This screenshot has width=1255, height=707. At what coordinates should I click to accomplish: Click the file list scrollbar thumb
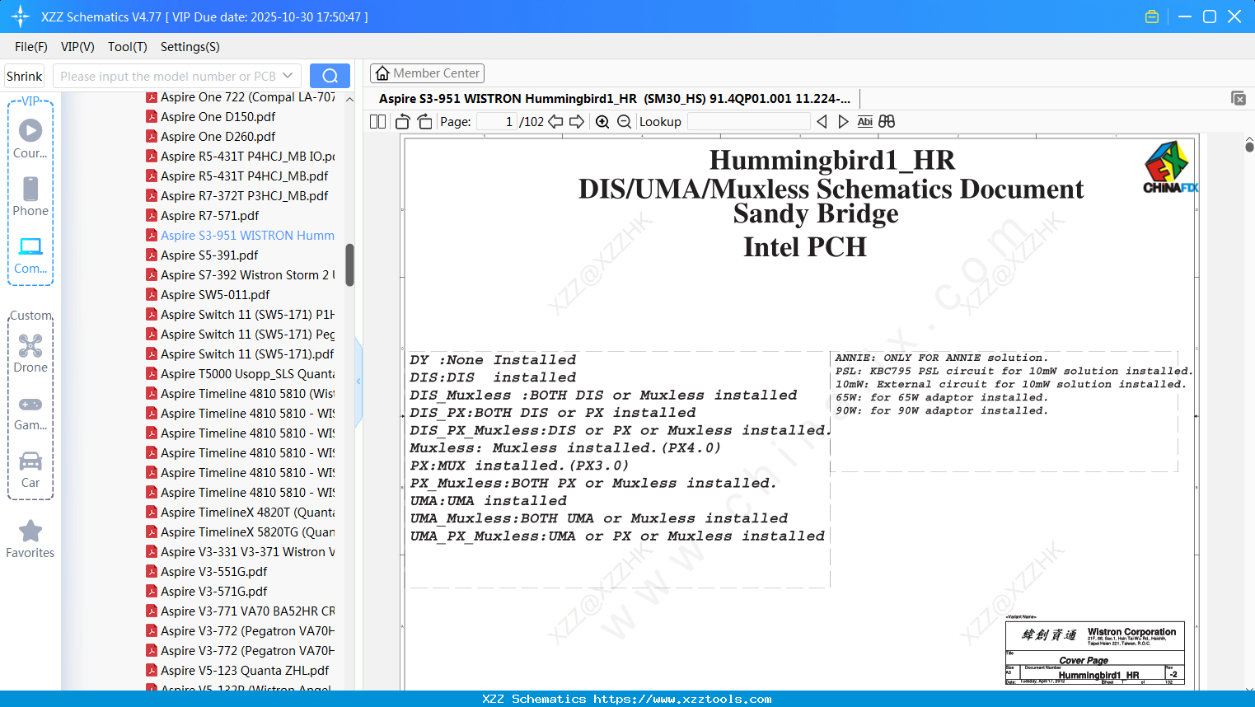pyautogui.click(x=349, y=265)
